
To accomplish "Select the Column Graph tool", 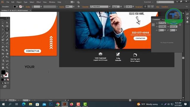I will pyautogui.click(x=7, y=61).
